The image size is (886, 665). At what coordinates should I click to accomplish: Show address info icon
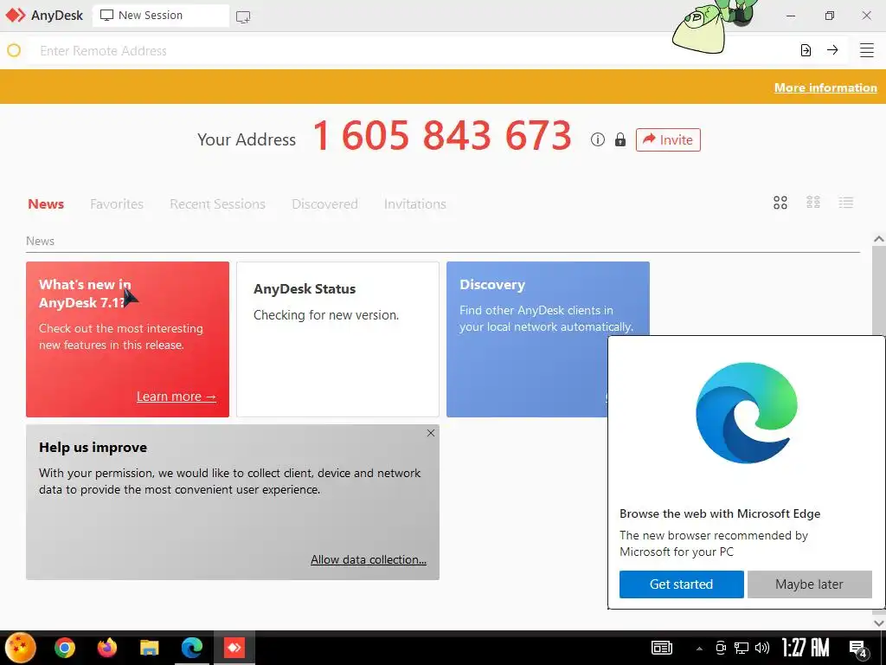(x=597, y=139)
